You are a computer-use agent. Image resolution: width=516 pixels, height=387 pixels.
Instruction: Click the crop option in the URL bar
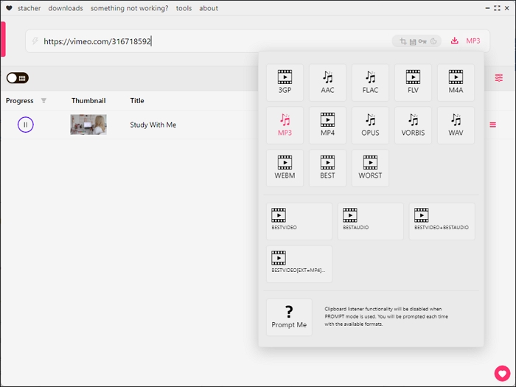(402, 41)
